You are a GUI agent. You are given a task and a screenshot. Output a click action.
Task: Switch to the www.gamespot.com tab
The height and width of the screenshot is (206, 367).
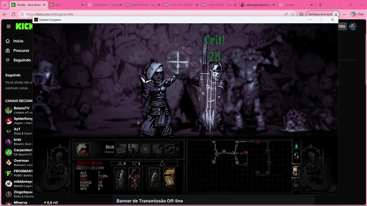tap(257, 5)
